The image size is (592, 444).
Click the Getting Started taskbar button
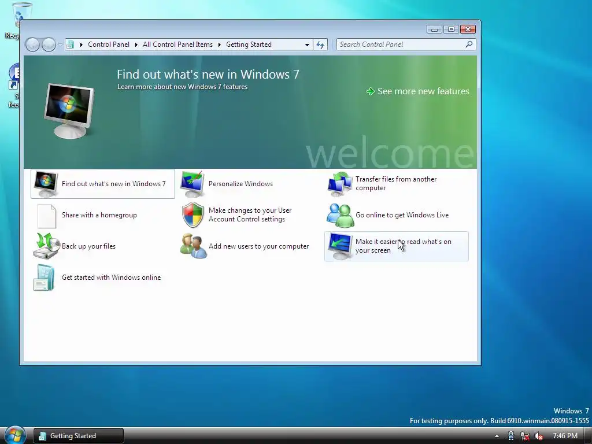coord(79,436)
